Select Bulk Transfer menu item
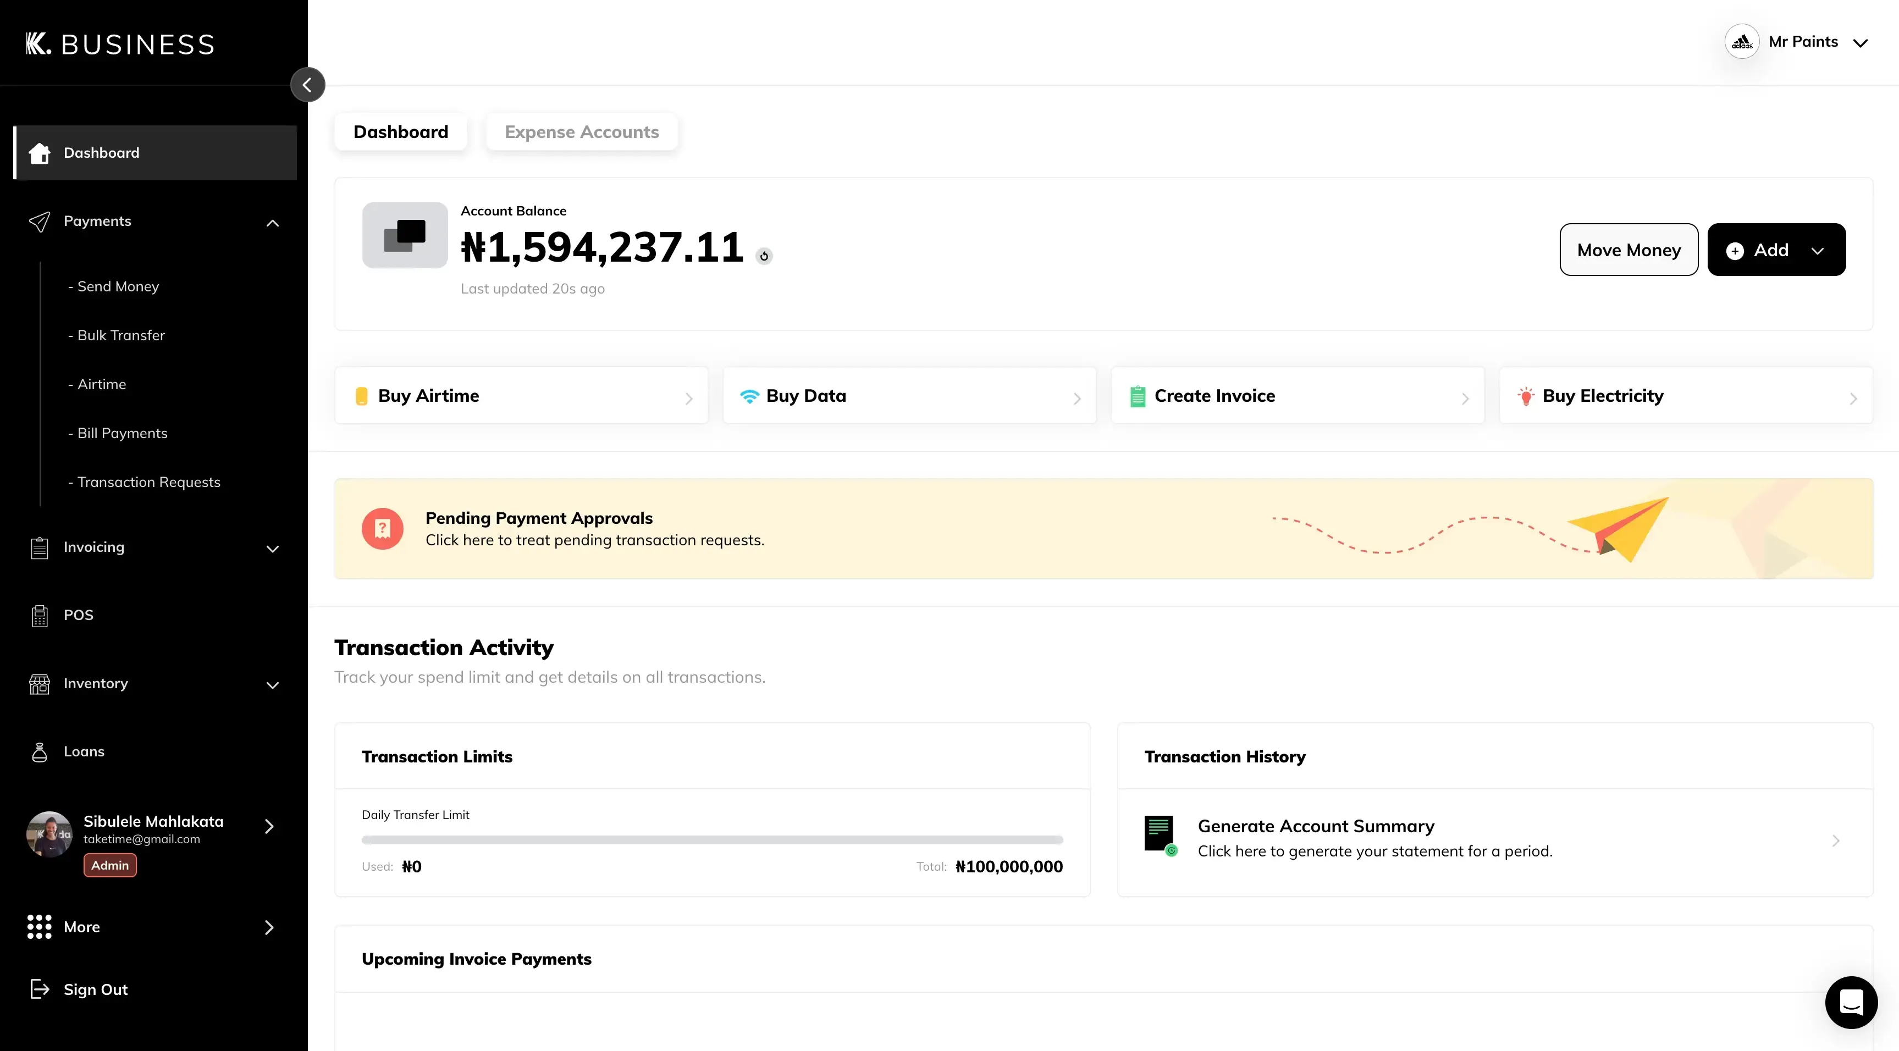The image size is (1899, 1051). [121, 335]
